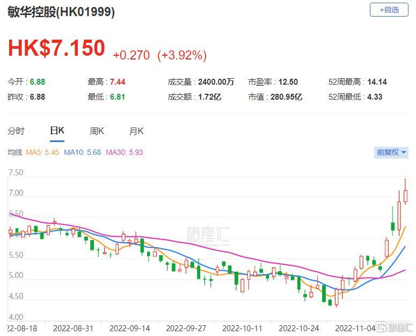Switch to the 分时 intraday tab
The height and width of the screenshot is (336, 416).
pos(16,131)
